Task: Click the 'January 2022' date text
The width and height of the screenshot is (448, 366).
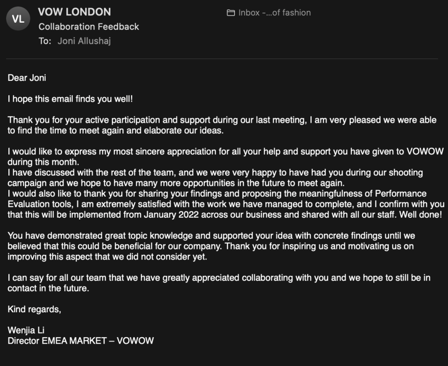Action: 171,214
